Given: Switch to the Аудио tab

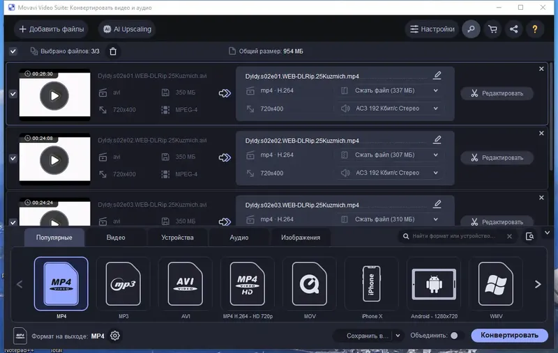Looking at the screenshot, I should tap(239, 237).
